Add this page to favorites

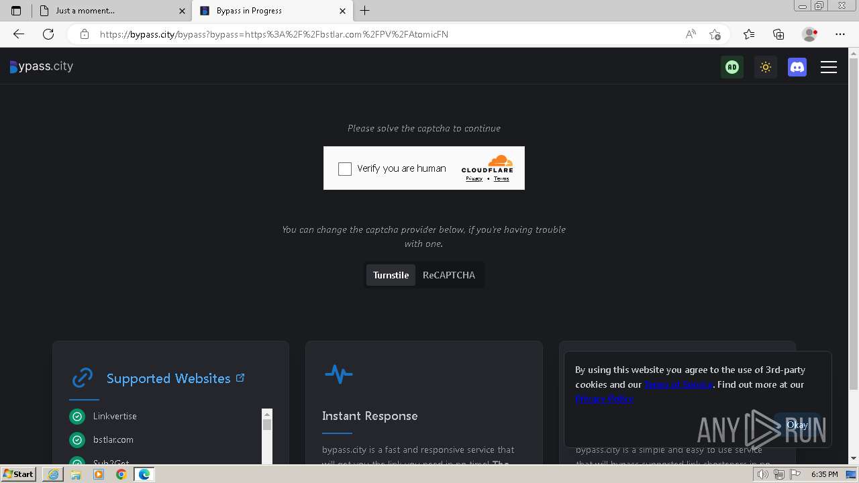pos(715,34)
